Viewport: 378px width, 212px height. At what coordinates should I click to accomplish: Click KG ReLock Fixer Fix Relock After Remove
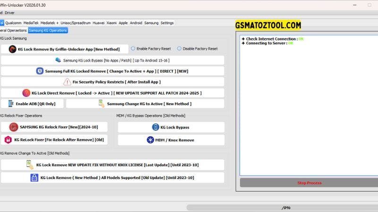point(54,139)
